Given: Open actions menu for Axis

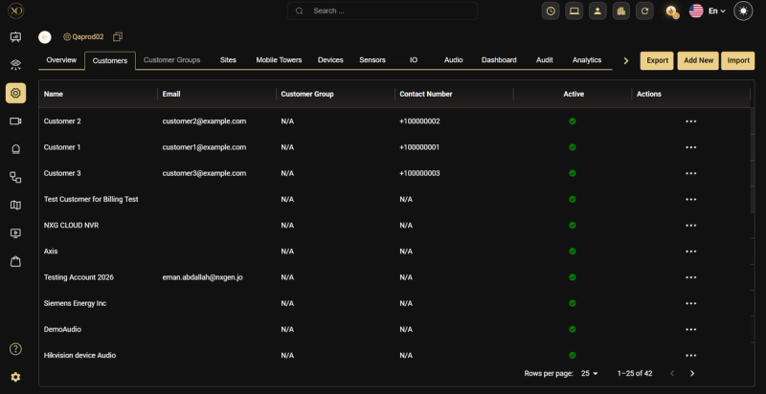Looking at the screenshot, I should [x=690, y=252].
